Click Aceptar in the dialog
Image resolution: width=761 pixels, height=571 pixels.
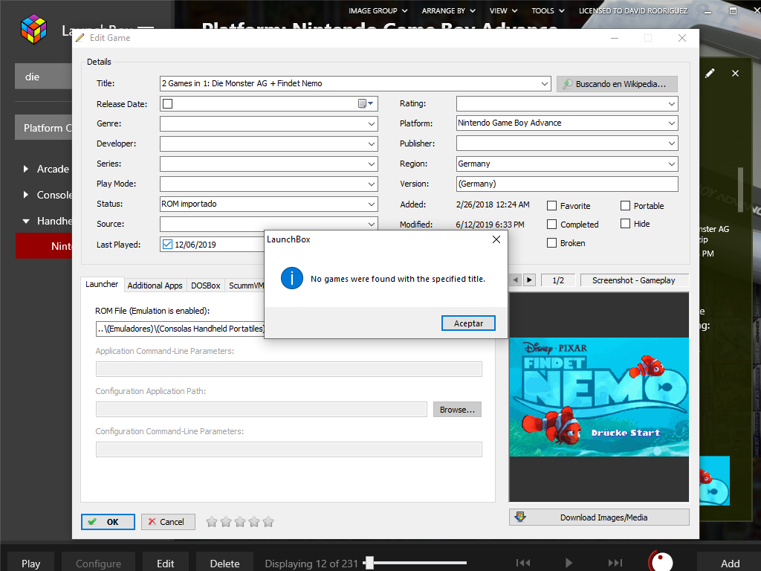pyautogui.click(x=468, y=323)
